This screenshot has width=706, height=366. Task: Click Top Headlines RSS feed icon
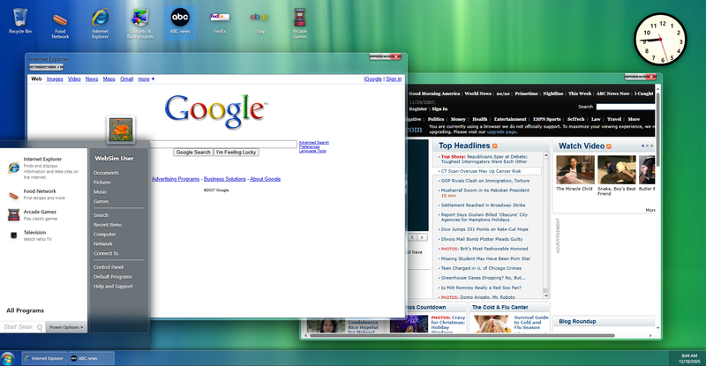click(495, 146)
